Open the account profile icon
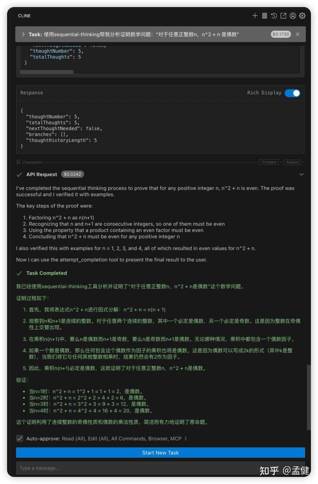The height and width of the screenshot is (484, 318). click(x=293, y=16)
